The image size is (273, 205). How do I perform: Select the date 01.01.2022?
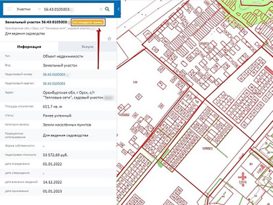(x=52, y=164)
